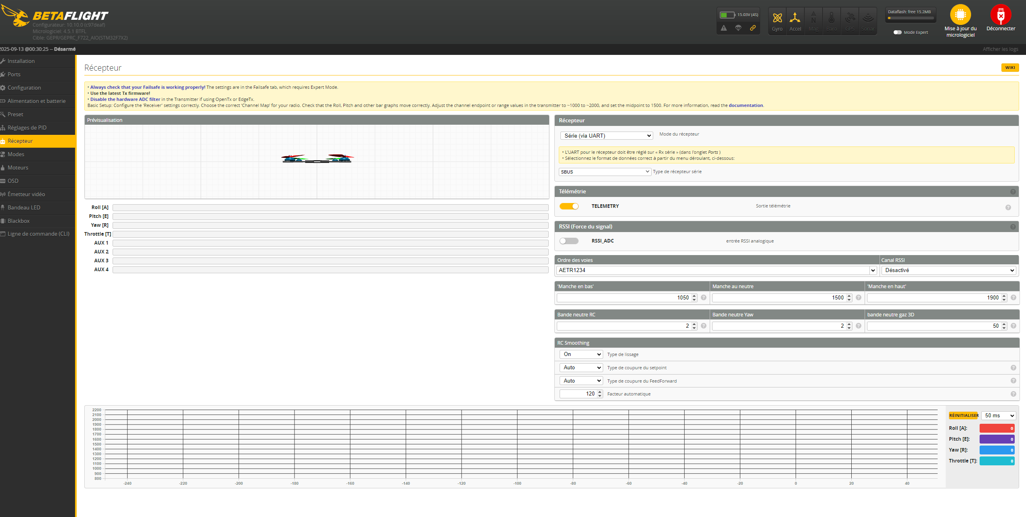Enable the RSSI_ADC toggle
Image resolution: width=1026 pixels, height=517 pixels.
tap(569, 241)
